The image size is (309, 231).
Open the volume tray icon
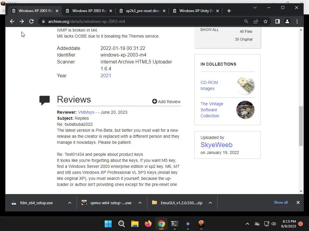(x=274, y=224)
